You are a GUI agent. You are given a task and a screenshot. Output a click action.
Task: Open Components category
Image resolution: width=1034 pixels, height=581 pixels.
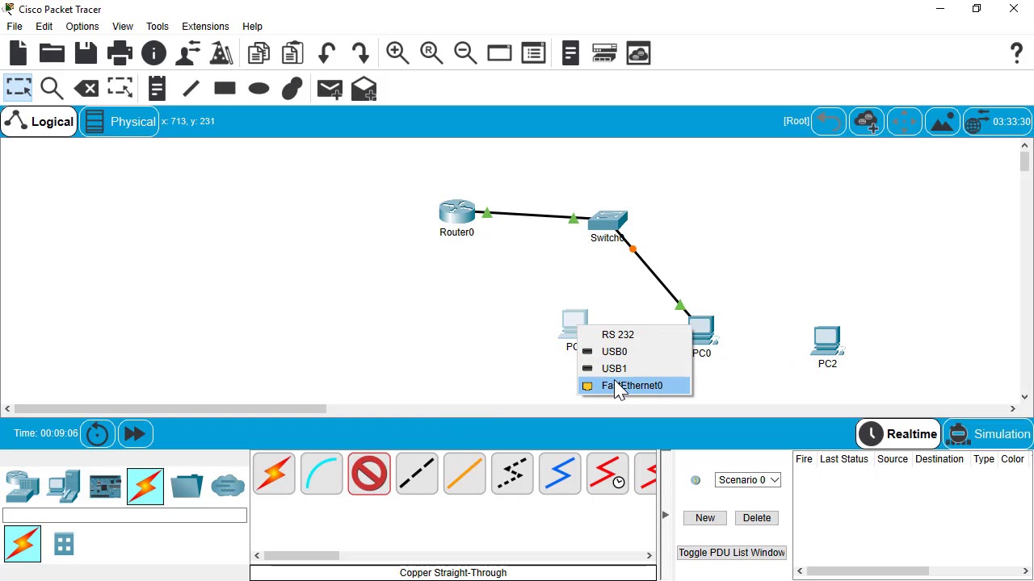[x=105, y=486]
